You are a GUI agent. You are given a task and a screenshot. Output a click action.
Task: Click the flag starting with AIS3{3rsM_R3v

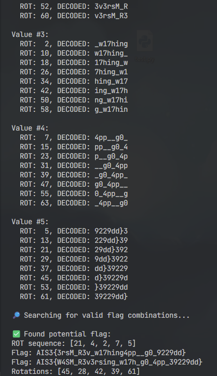[x=99, y=353]
